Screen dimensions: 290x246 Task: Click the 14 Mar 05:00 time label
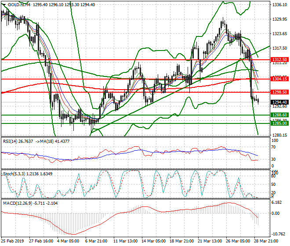(154, 241)
